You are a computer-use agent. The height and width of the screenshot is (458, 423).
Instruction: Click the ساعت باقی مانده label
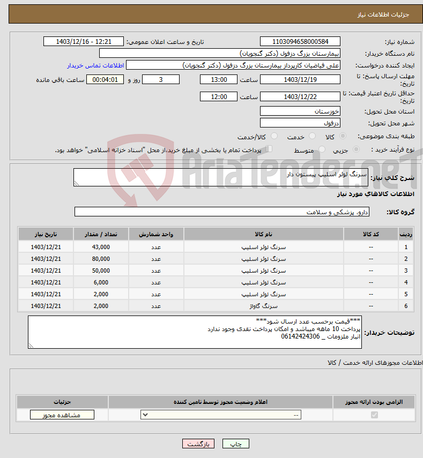point(60,80)
